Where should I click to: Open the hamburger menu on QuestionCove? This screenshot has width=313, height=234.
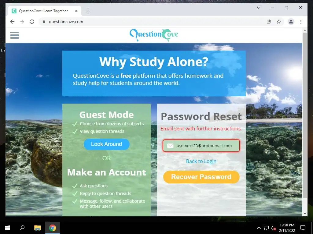[15, 35]
